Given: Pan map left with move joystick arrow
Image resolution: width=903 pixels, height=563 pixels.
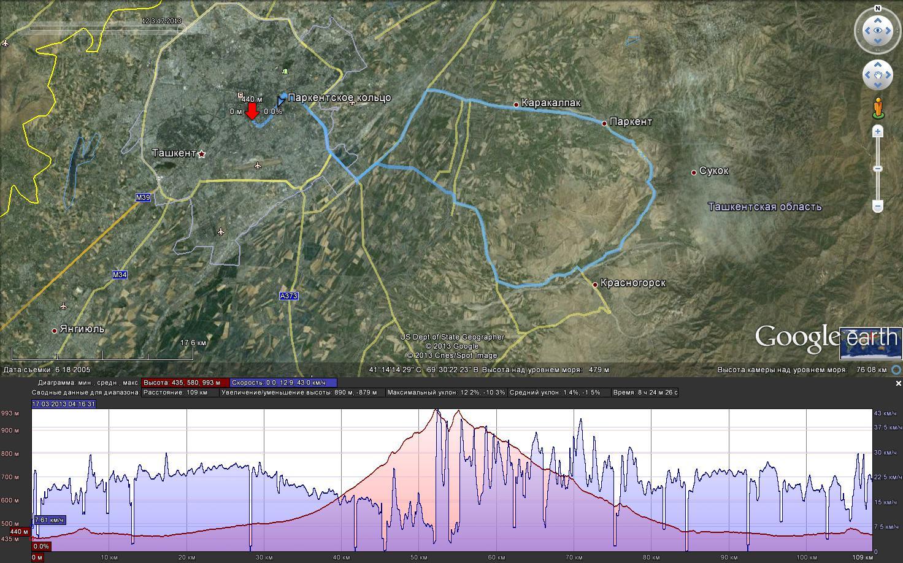Looking at the screenshot, I should click(x=867, y=75).
